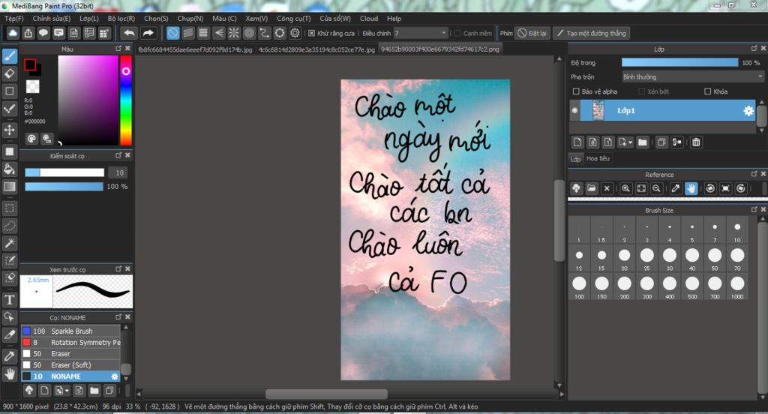Toggle Cạnh mềm checkbox
Screen dimensions: 768x414
457,33
